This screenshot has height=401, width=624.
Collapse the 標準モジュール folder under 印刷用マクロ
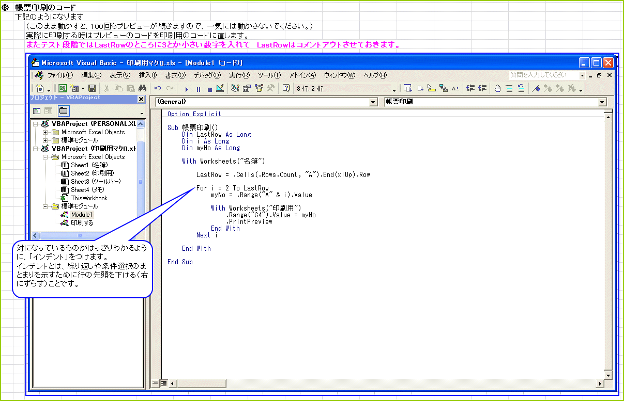click(x=45, y=206)
